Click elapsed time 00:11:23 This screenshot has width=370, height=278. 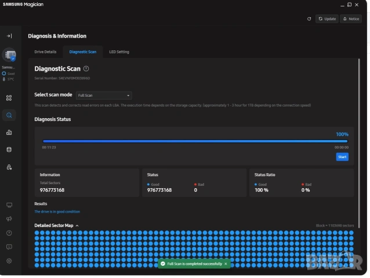click(49, 148)
